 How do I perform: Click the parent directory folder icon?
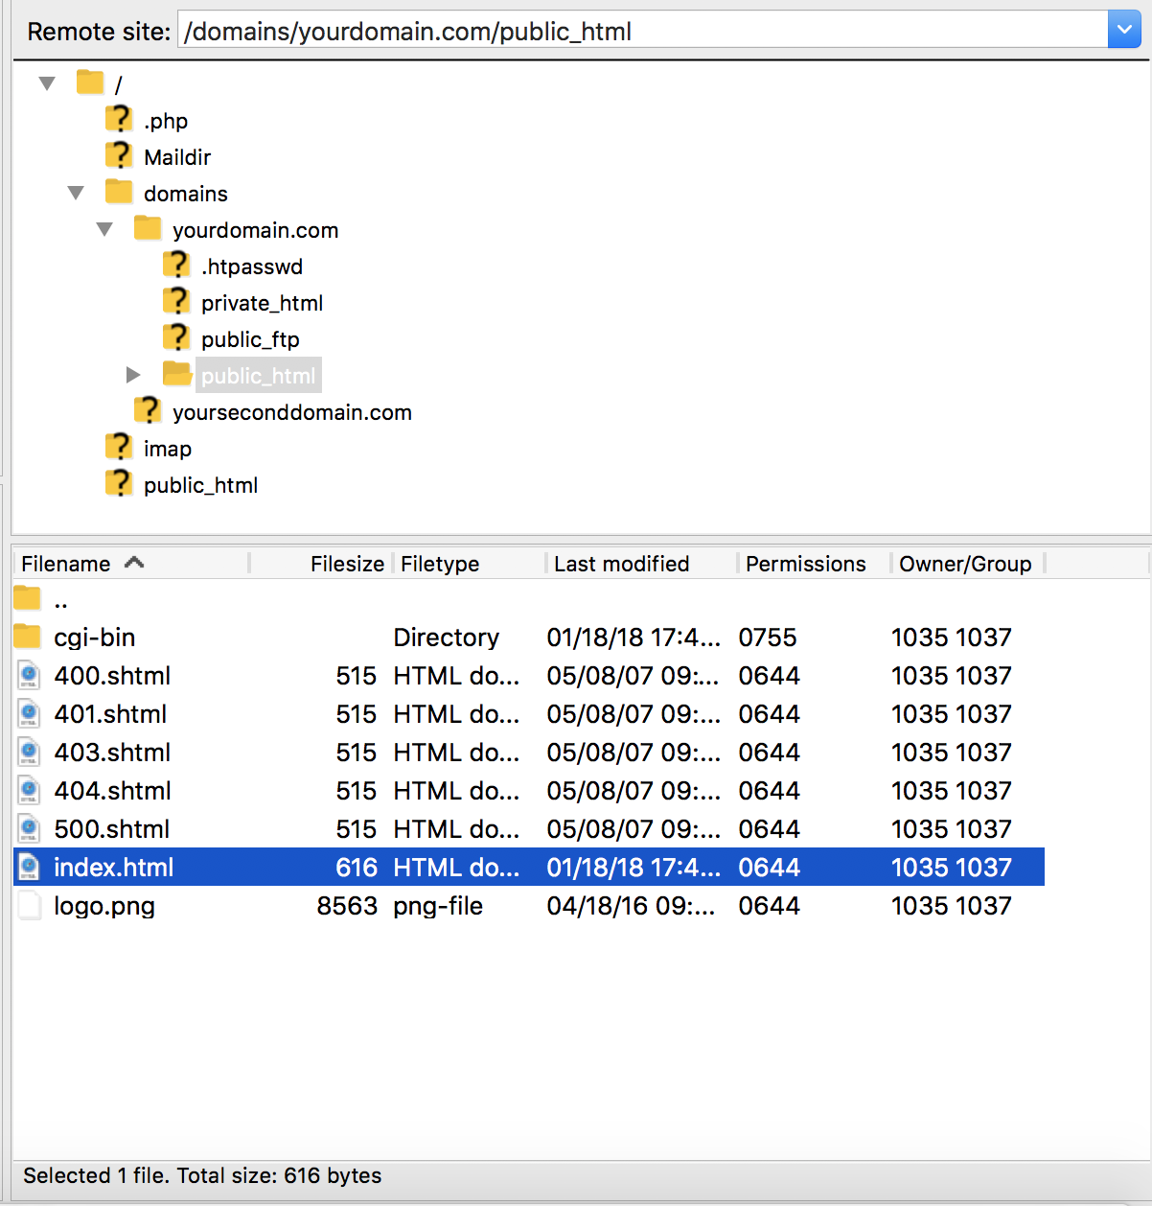click(28, 599)
